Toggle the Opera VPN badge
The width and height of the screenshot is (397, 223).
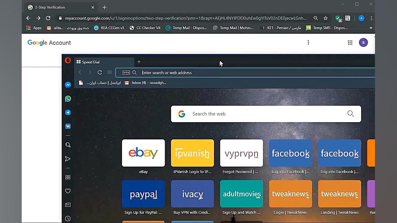(126, 73)
